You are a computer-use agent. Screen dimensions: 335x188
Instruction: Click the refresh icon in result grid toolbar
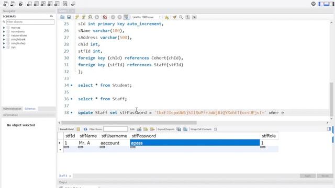[x=85, y=129]
